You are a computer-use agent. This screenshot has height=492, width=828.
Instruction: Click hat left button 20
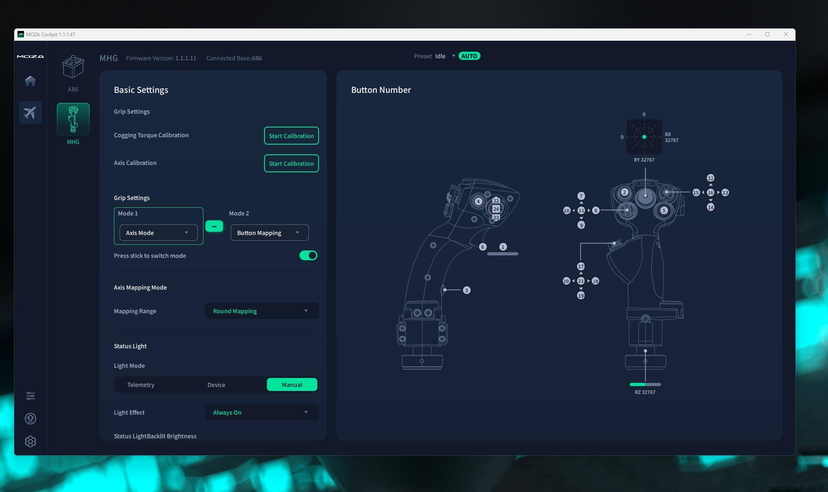[566, 281]
